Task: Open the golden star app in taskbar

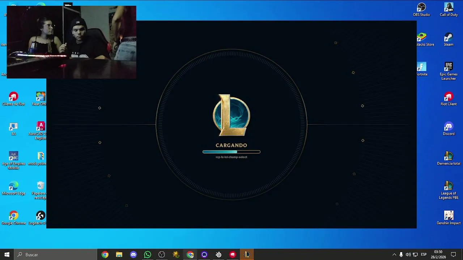Action: [176, 255]
